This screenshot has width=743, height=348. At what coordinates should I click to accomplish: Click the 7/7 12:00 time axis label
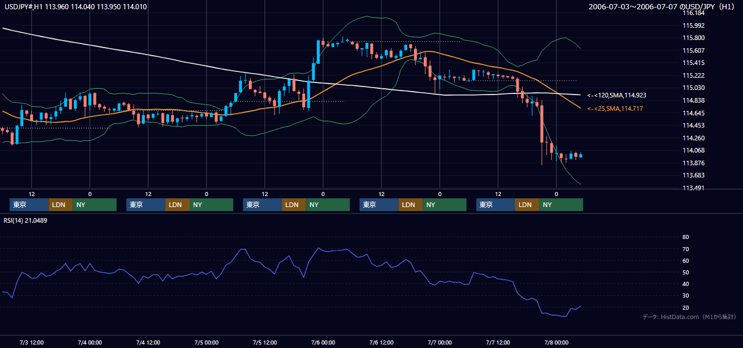coord(498,342)
